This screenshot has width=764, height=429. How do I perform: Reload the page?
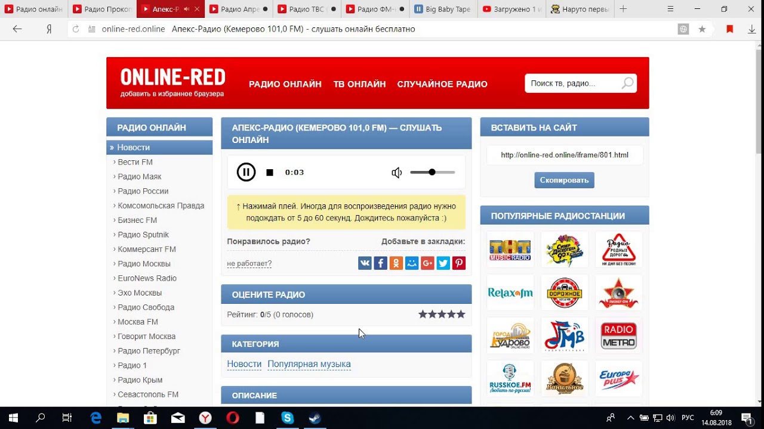pos(75,29)
